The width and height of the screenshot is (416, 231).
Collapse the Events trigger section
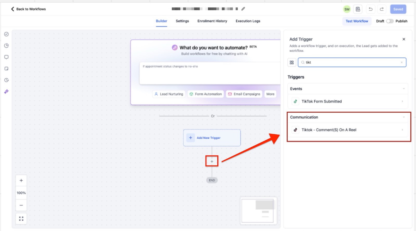tap(404, 89)
